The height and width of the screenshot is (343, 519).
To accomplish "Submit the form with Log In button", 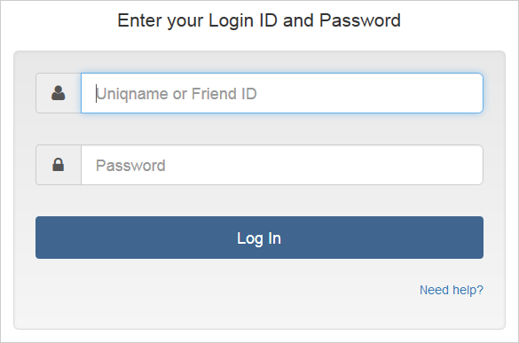I will pyautogui.click(x=259, y=238).
